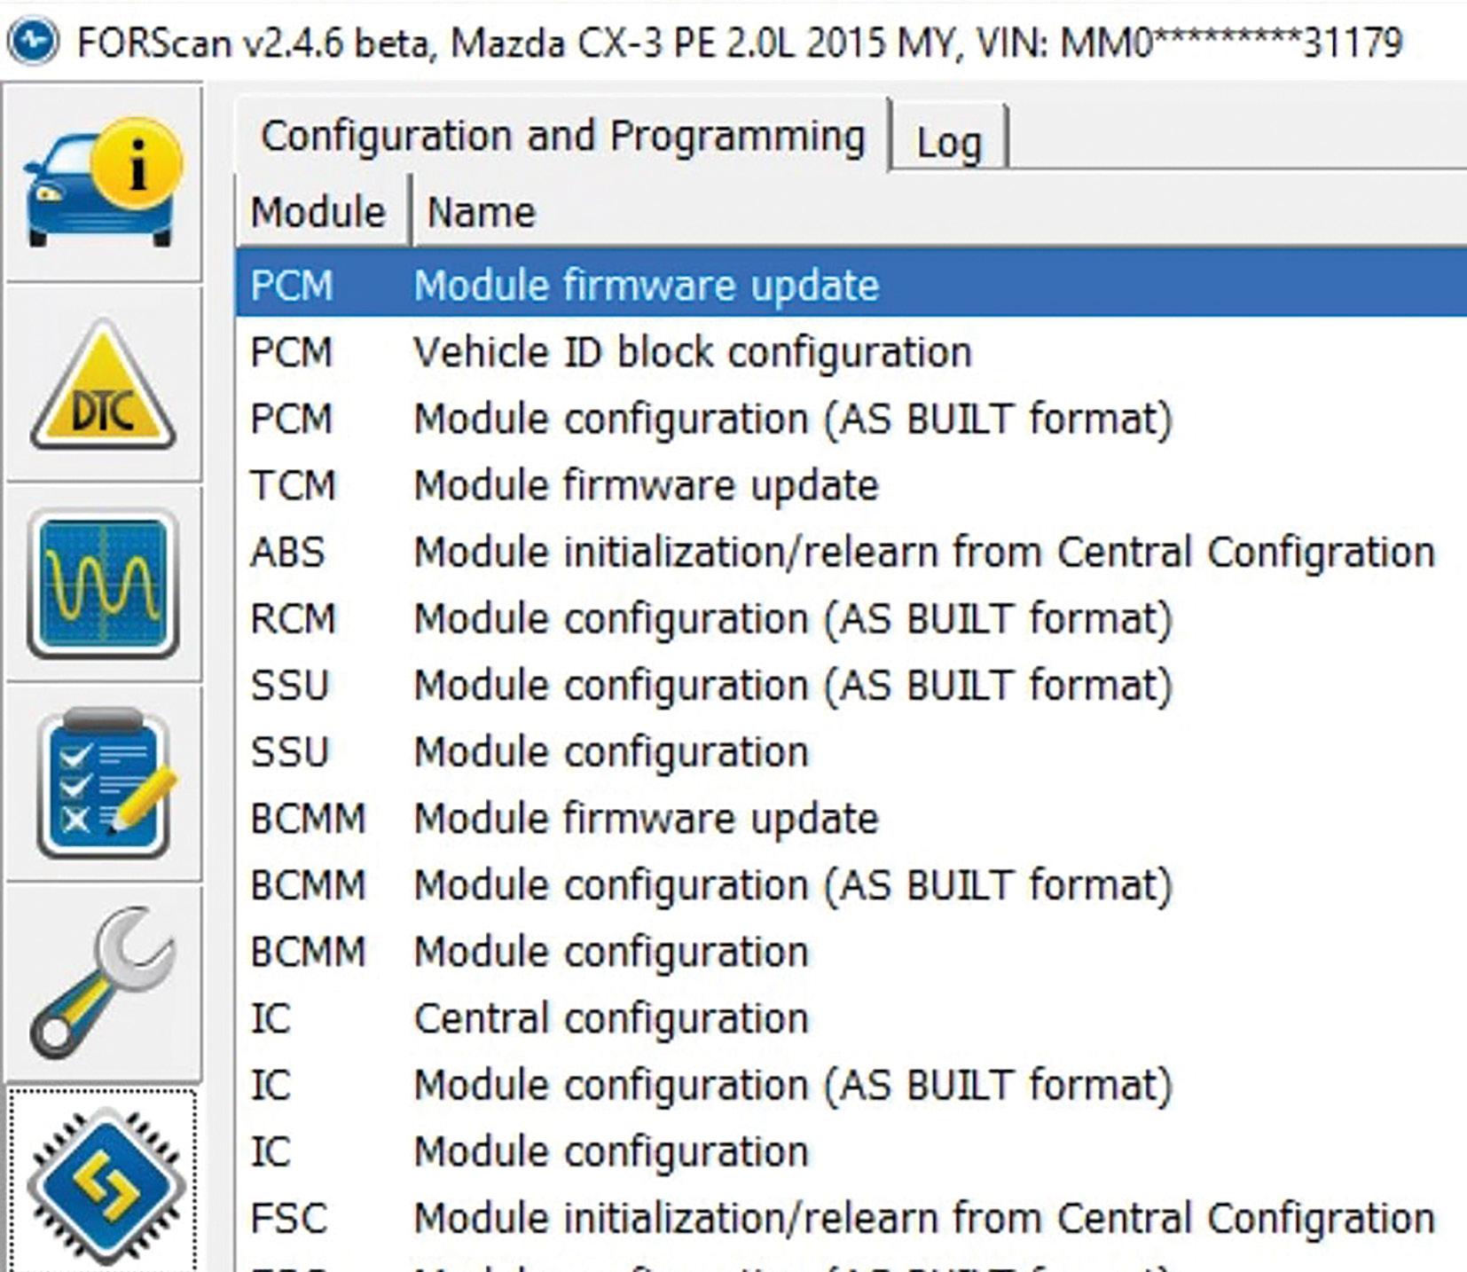Select FSC Module initialization/relearn entry

922,1218
